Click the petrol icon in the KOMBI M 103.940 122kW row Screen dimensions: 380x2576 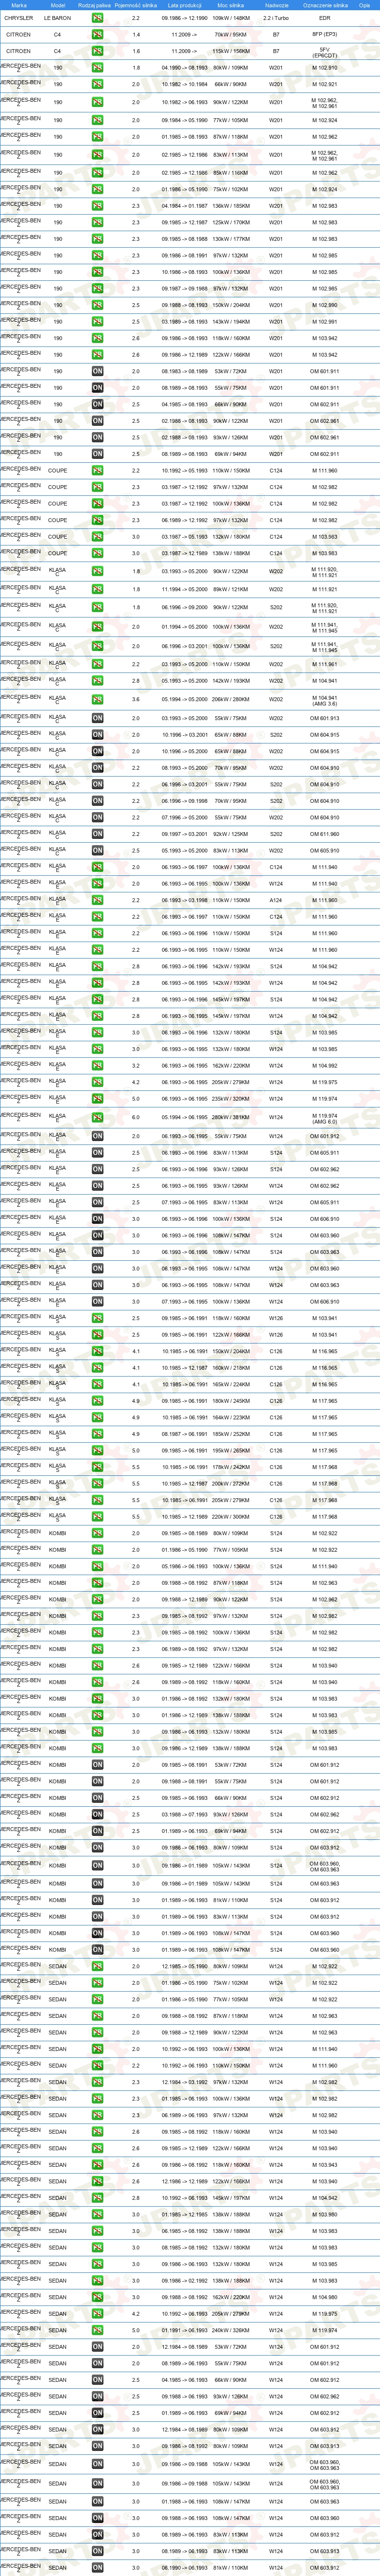(x=97, y=1666)
